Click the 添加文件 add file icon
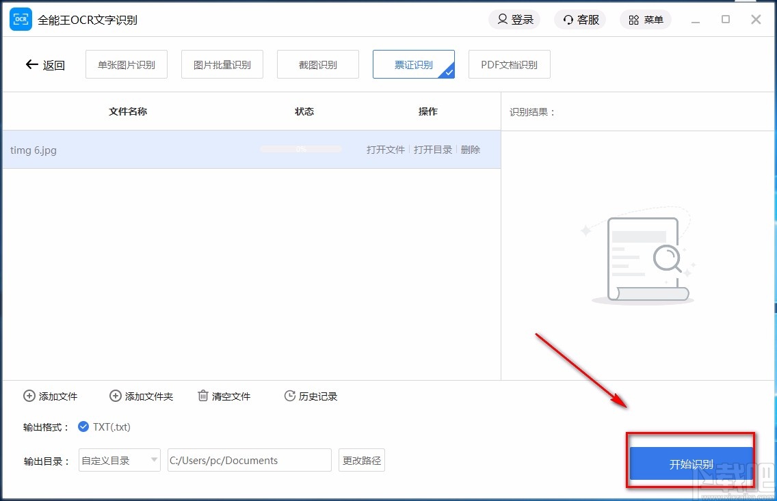 pyautogui.click(x=29, y=396)
